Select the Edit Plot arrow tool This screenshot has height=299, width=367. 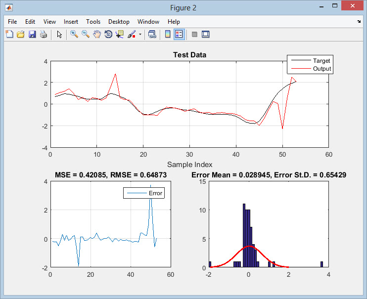[59, 35]
